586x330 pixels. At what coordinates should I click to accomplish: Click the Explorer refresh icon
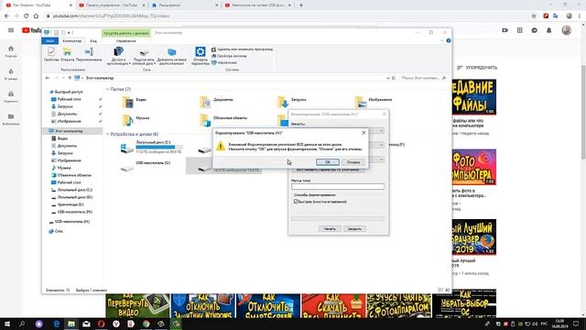[x=393, y=78]
